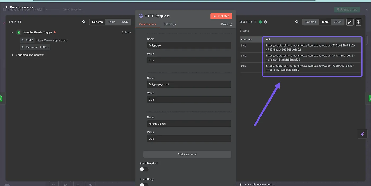Edit the value field under full_page

[189, 60]
